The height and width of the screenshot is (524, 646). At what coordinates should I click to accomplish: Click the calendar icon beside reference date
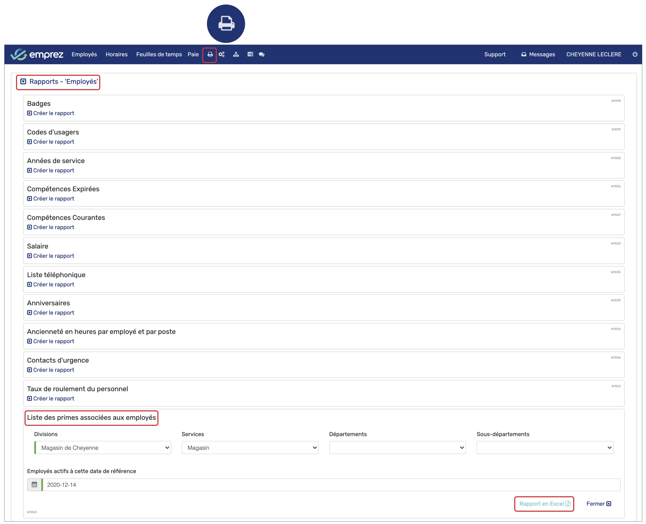point(34,485)
